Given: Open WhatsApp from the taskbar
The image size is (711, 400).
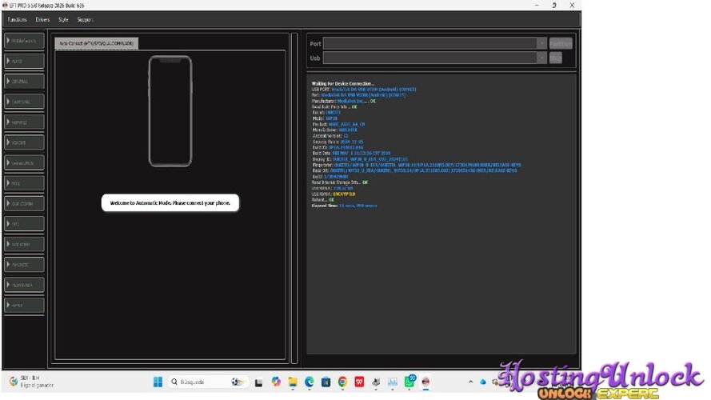Looking at the screenshot, I should point(409,382).
